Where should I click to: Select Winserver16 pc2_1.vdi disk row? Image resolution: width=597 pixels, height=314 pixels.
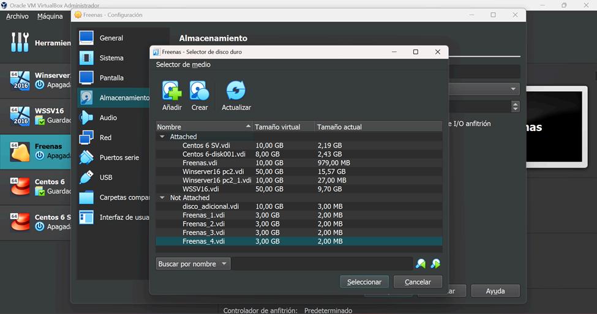pyautogui.click(x=299, y=181)
